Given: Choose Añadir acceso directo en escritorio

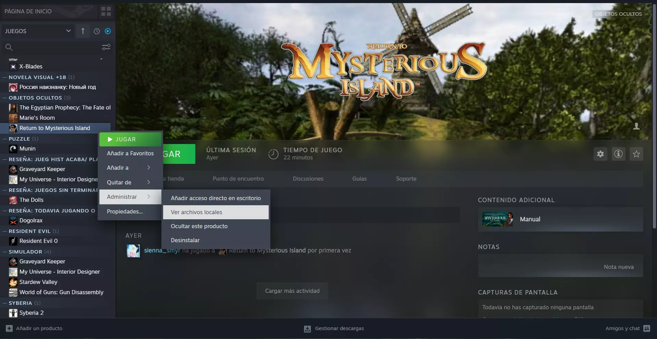Looking at the screenshot, I should 216,198.
